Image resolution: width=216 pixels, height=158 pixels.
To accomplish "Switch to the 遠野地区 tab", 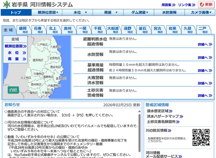I will [128, 30].
